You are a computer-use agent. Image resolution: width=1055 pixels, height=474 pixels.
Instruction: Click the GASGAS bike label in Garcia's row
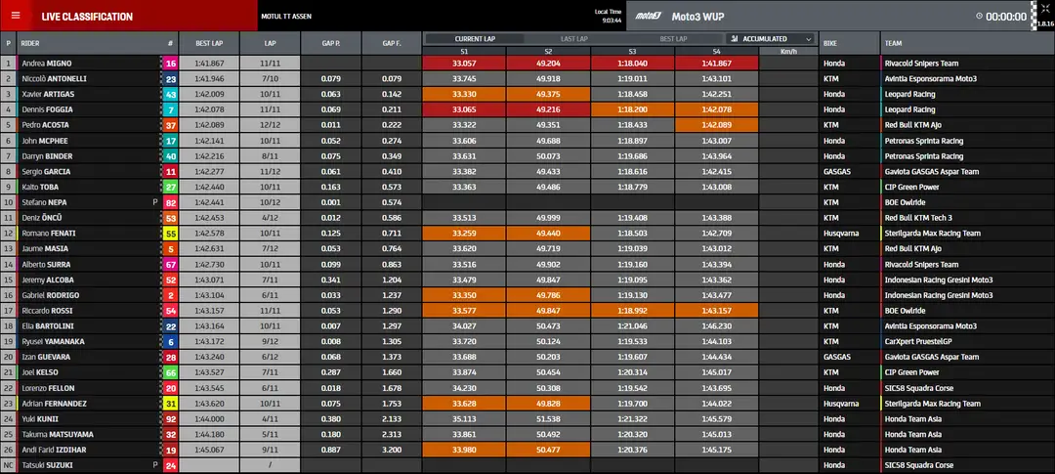click(x=837, y=172)
